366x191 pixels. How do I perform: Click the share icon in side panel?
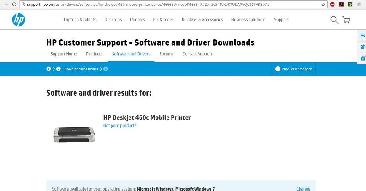tap(362, 47)
